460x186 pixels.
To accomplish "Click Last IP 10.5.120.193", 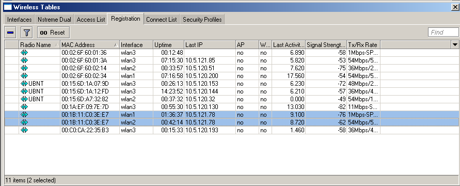I will [202, 130].
